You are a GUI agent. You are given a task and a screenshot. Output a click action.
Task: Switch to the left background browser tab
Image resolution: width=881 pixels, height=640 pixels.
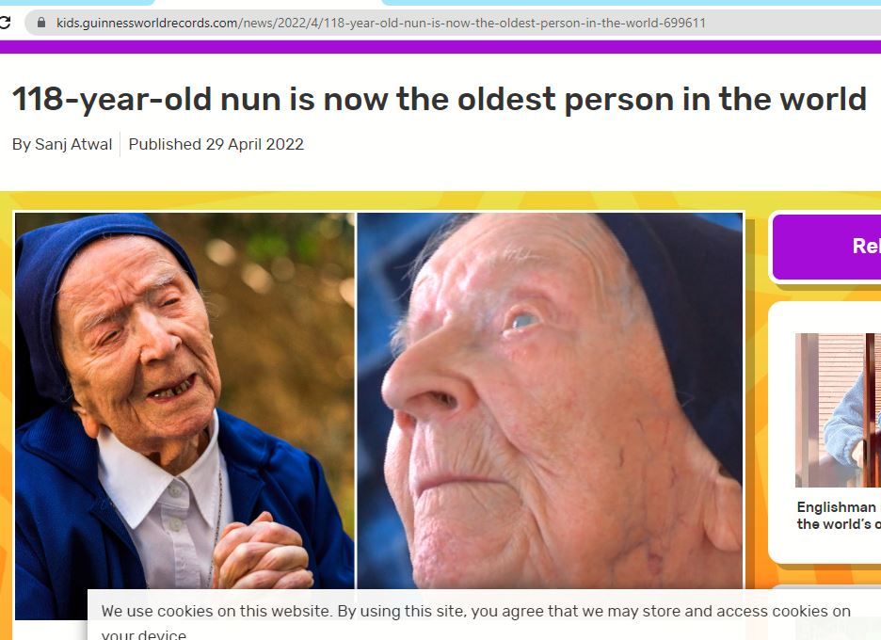[77, 2]
